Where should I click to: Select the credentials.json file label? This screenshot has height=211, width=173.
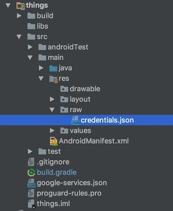tap(107, 120)
